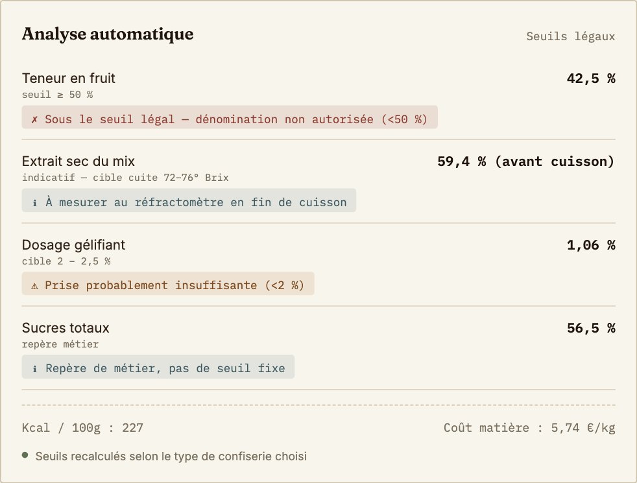Select the 59,4 % avant cuisson value
The height and width of the screenshot is (483, 637).
coord(526,161)
